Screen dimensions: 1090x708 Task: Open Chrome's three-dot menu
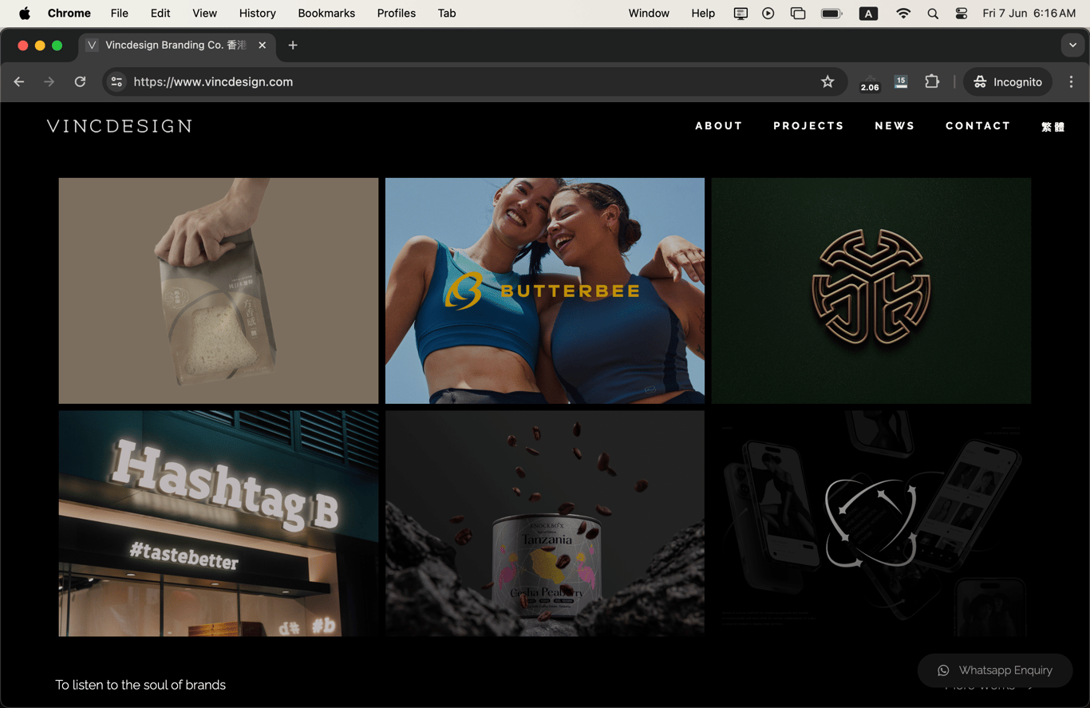click(1072, 81)
